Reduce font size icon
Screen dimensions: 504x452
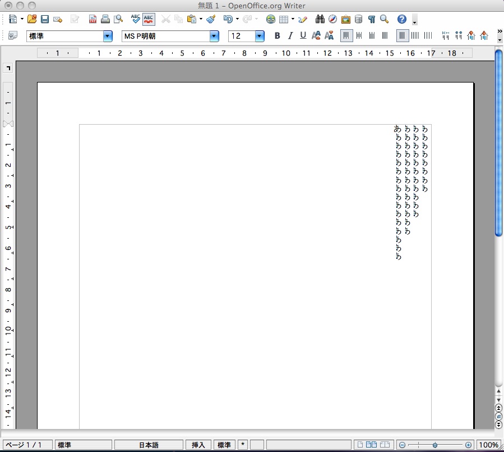click(x=329, y=35)
